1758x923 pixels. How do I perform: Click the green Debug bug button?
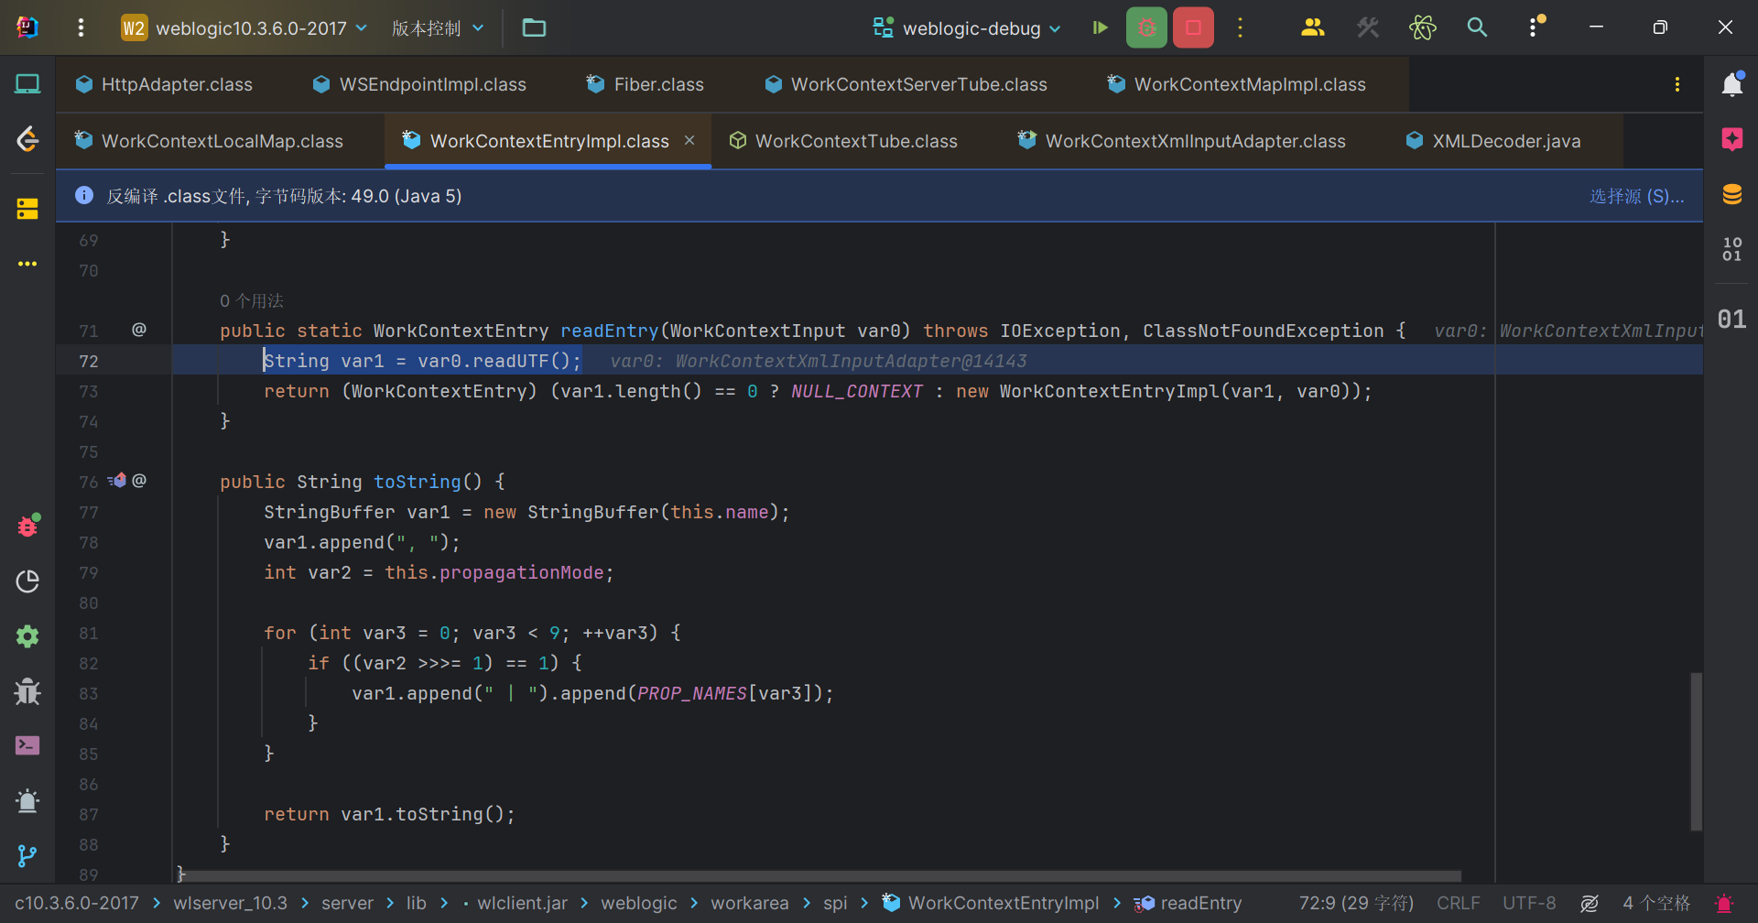(x=1146, y=27)
